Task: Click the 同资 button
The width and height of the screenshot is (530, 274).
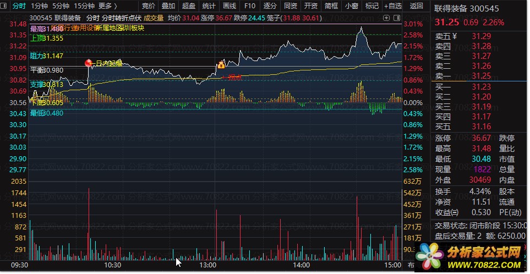Action: (x=291, y=6)
